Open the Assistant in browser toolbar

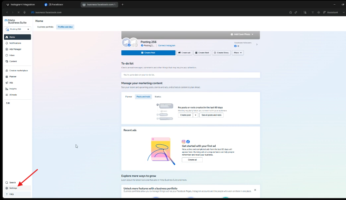[330, 12]
